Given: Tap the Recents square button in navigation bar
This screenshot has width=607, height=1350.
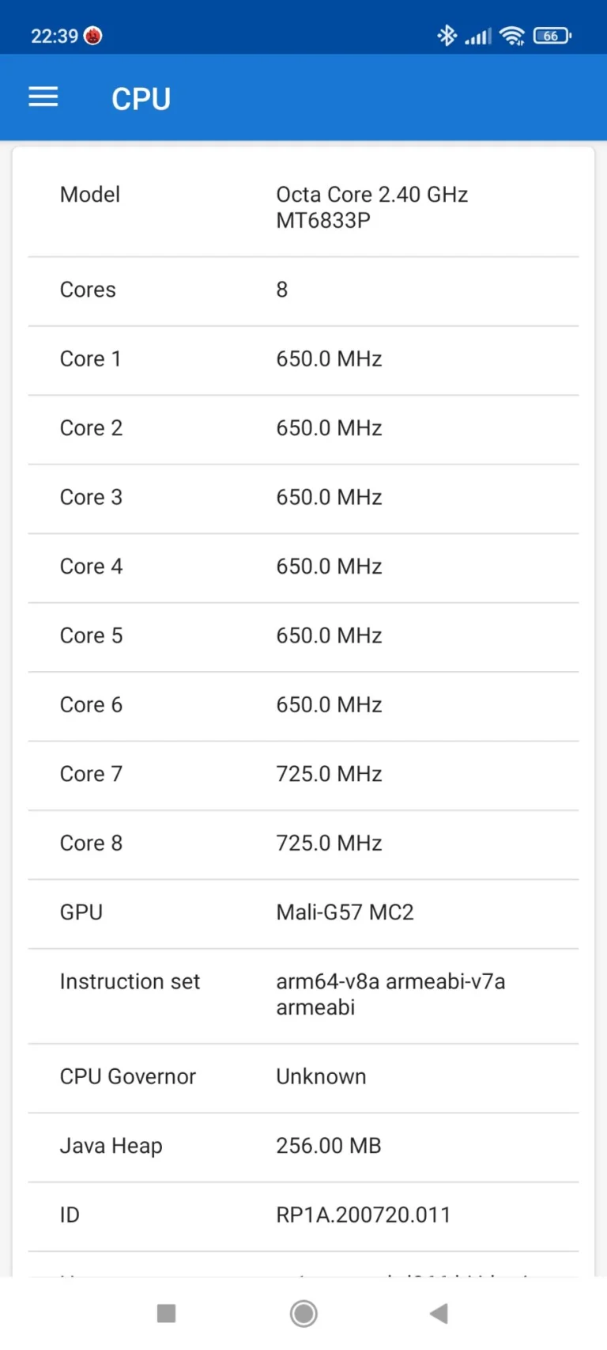Looking at the screenshot, I should click(167, 1312).
